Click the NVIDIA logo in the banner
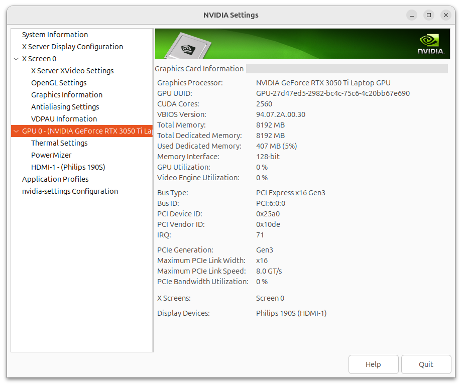Screen dimensions: 462x386 click(x=430, y=44)
